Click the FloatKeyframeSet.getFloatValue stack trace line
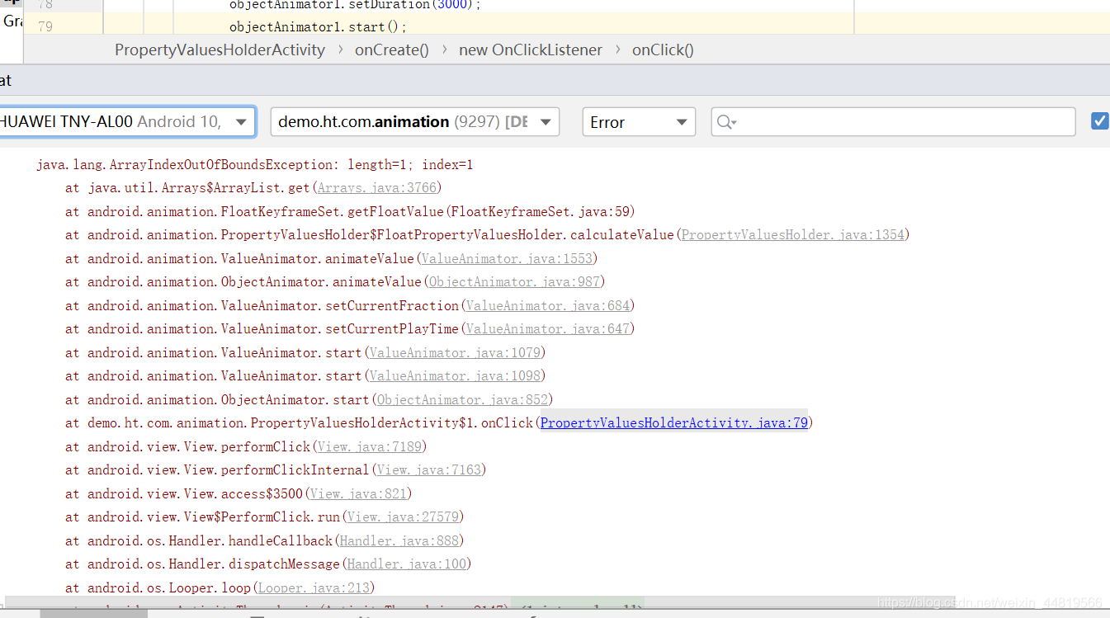Image resolution: width=1110 pixels, height=618 pixels. click(350, 212)
